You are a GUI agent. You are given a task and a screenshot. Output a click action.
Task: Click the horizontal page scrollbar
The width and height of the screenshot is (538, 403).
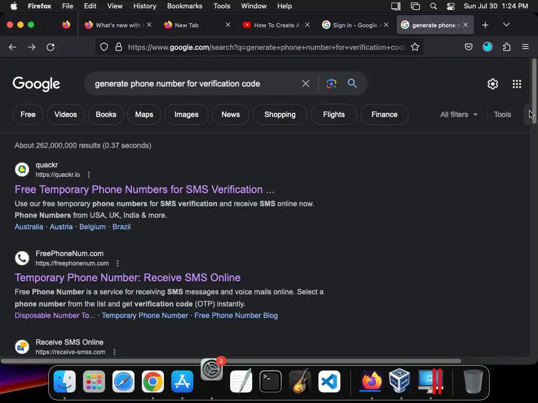click(x=231, y=361)
